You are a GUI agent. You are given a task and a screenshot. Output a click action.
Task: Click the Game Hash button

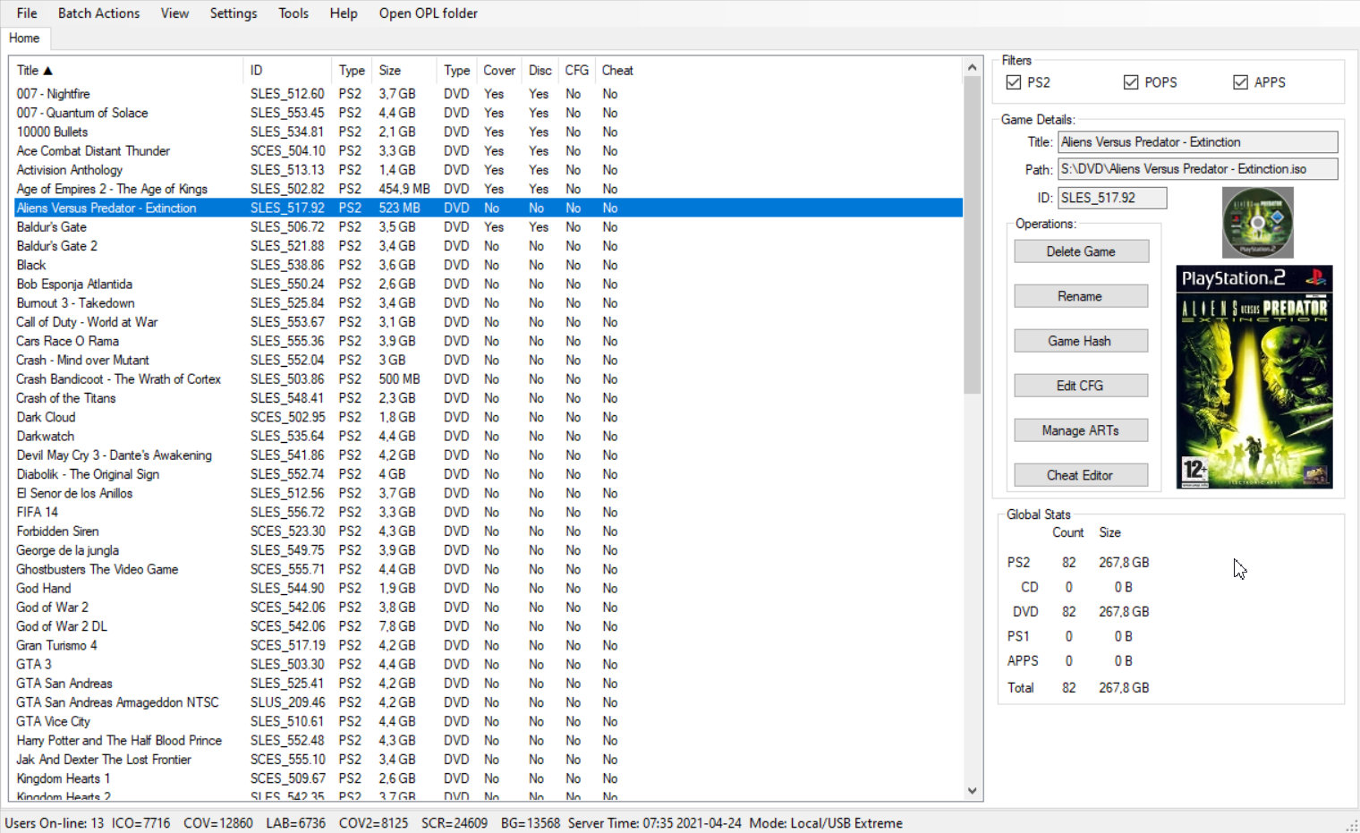click(x=1081, y=341)
